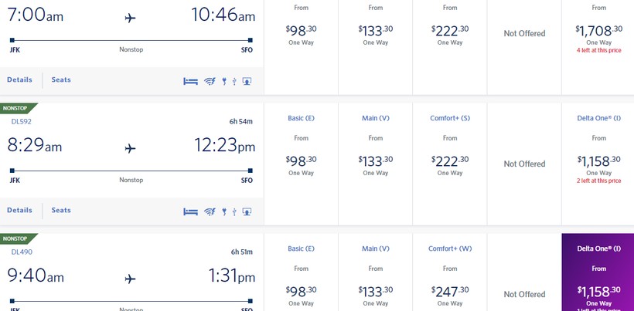Image resolution: width=634 pixels, height=311 pixels.
Task: Click the Wi-Fi icon for the 7:00am flight
Action: [x=209, y=81]
